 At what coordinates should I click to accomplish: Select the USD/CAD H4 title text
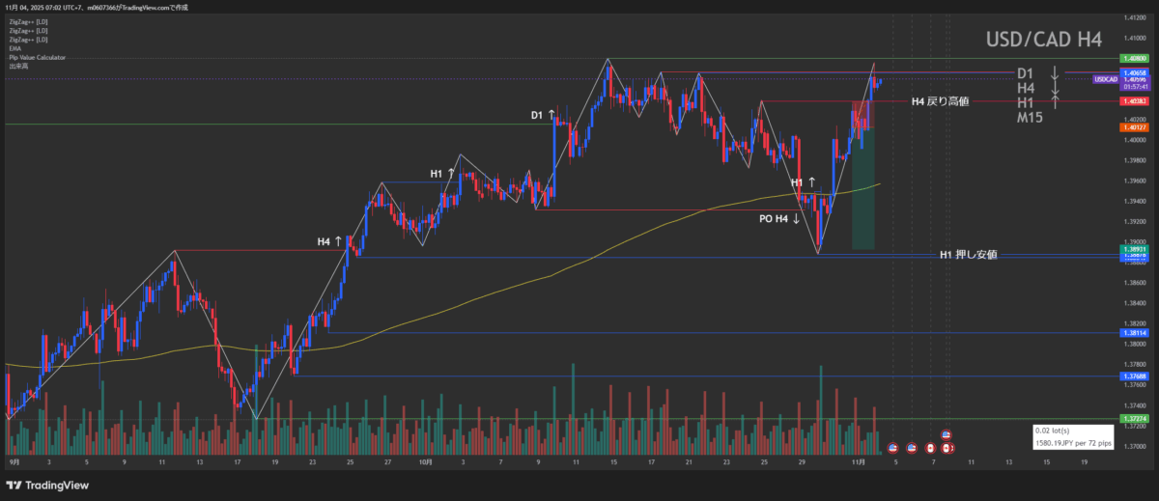[x=1041, y=40]
